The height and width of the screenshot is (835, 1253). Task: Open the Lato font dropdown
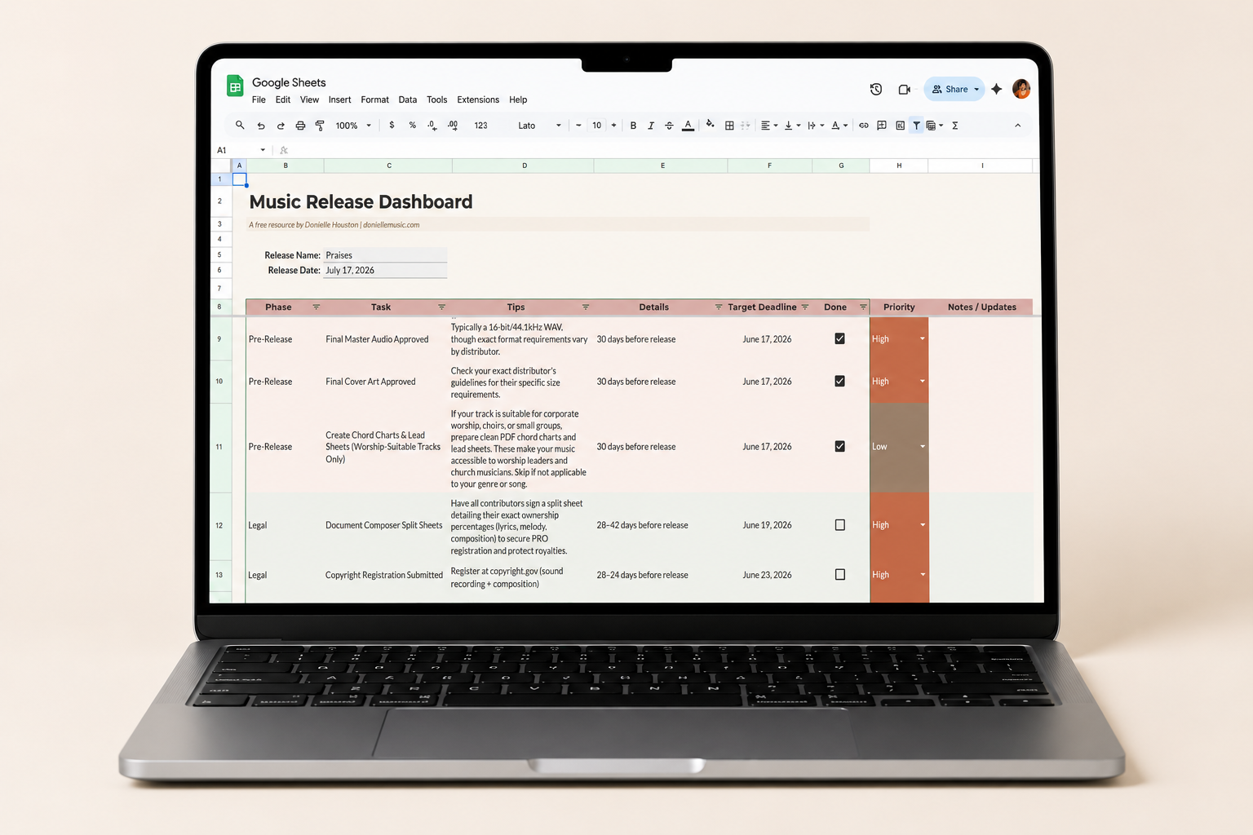coord(539,126)
